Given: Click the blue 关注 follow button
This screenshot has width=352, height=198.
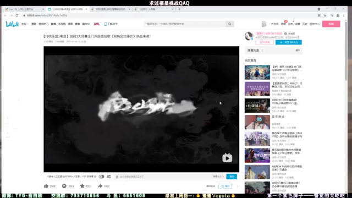Looking at the screenshot, I should click(x=289, y=42).
